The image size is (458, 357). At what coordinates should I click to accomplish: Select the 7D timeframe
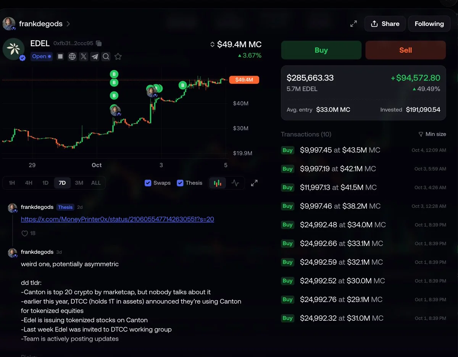[62, 183]
